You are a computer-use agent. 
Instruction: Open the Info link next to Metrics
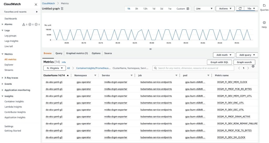(x=64, y=62)
